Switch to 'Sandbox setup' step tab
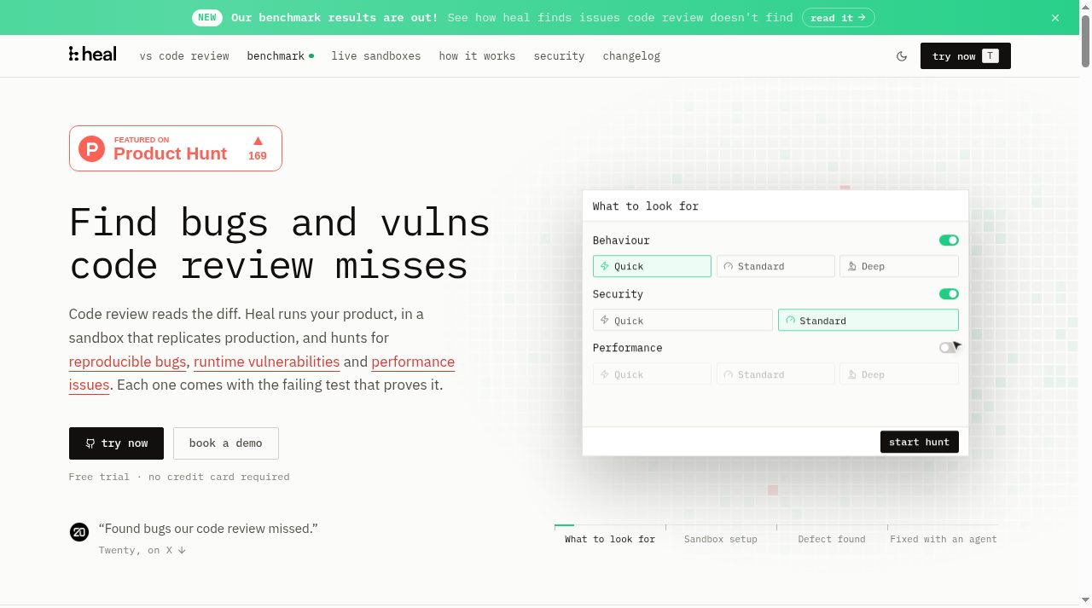The image size is (1092, 608). [721, 536]
